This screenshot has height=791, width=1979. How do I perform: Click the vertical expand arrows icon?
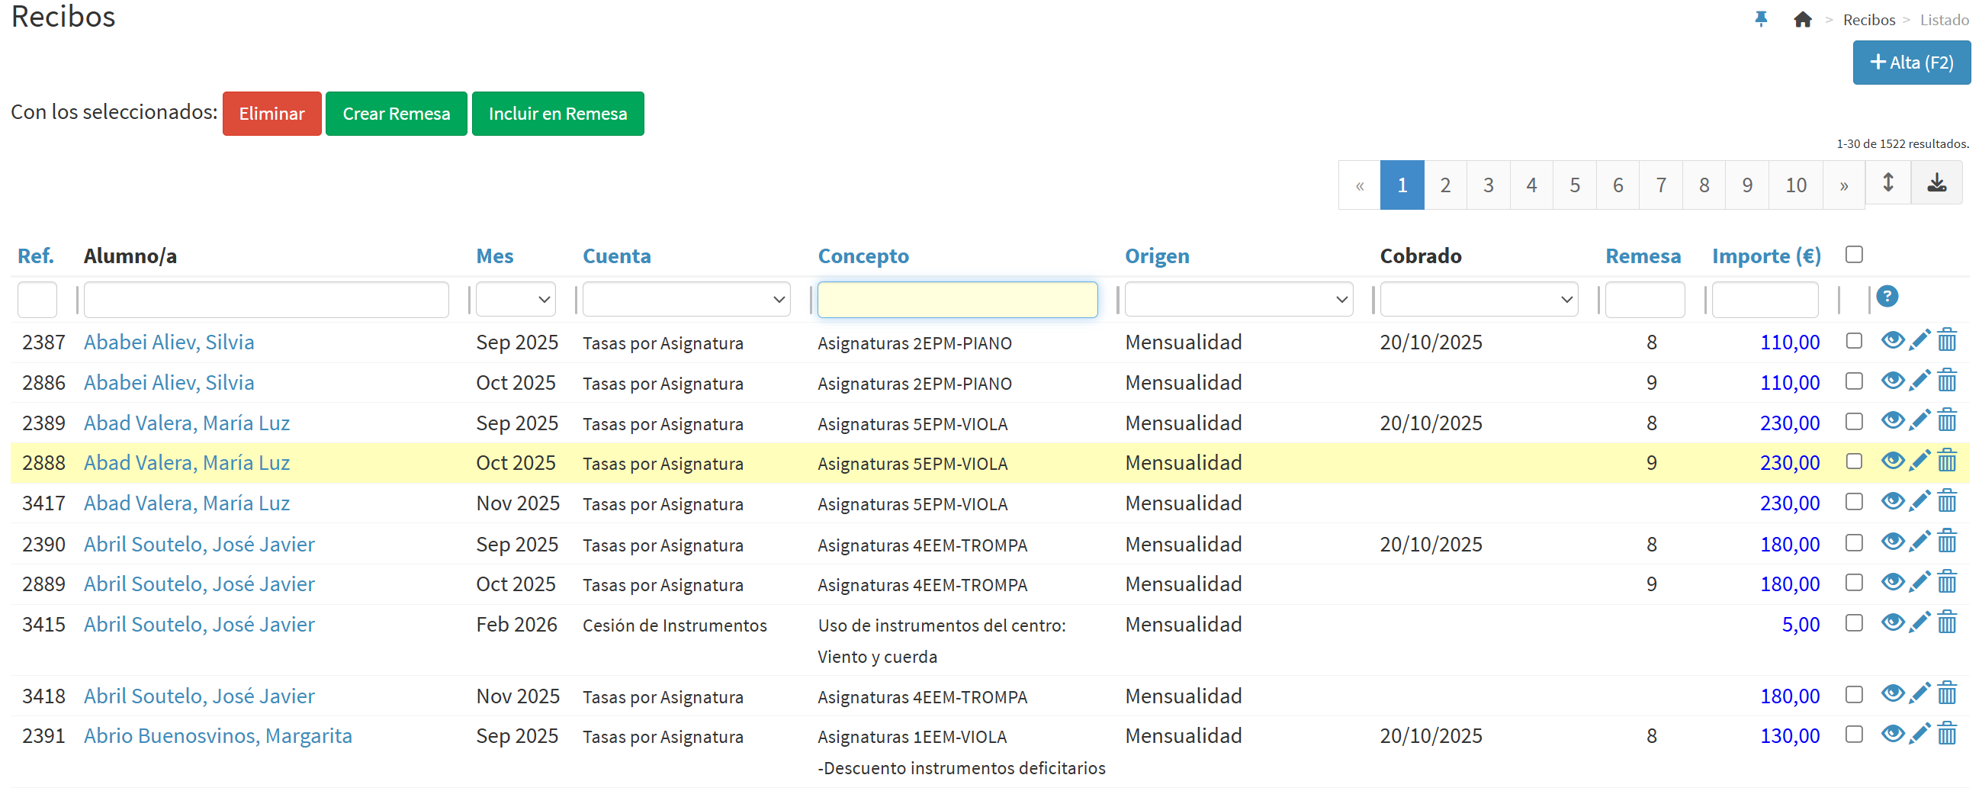(1887, 183)
